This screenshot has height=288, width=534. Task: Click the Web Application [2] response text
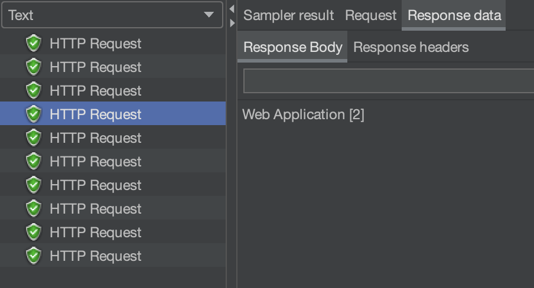pyautogui.click(x=303, y=114)
